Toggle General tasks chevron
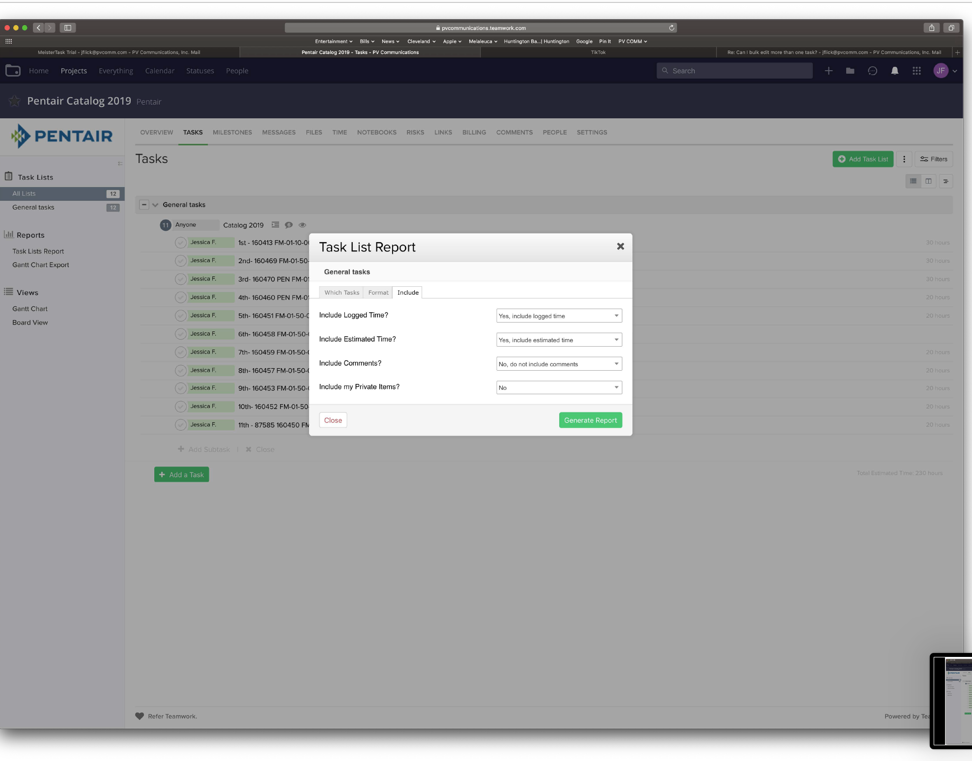 point(155,205)
